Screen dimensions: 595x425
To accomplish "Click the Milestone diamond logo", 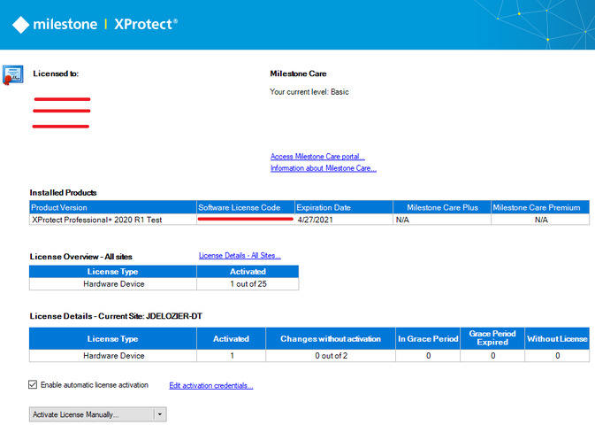I will point(19,24).
